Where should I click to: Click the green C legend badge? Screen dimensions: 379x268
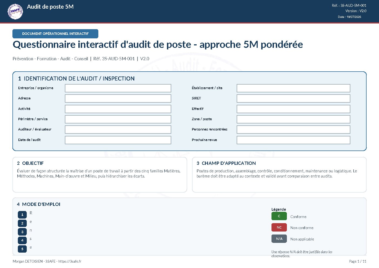(279, 216)
